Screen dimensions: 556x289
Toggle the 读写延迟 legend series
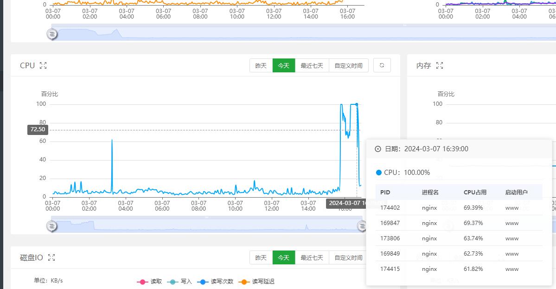tap(257, 282)
